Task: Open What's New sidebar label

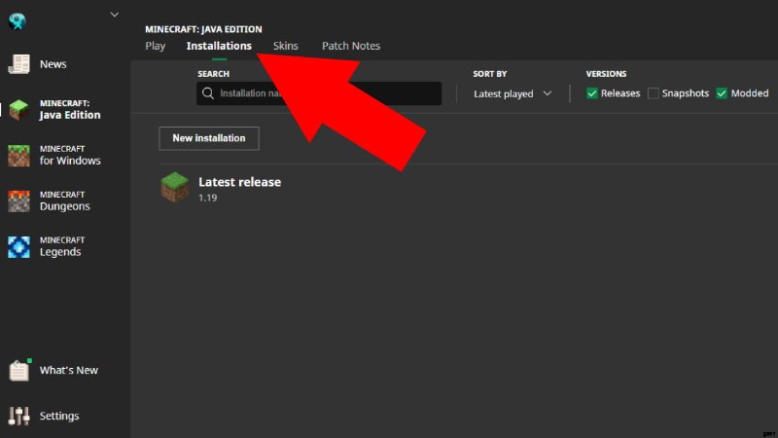Action: click(x=69, y=370)
